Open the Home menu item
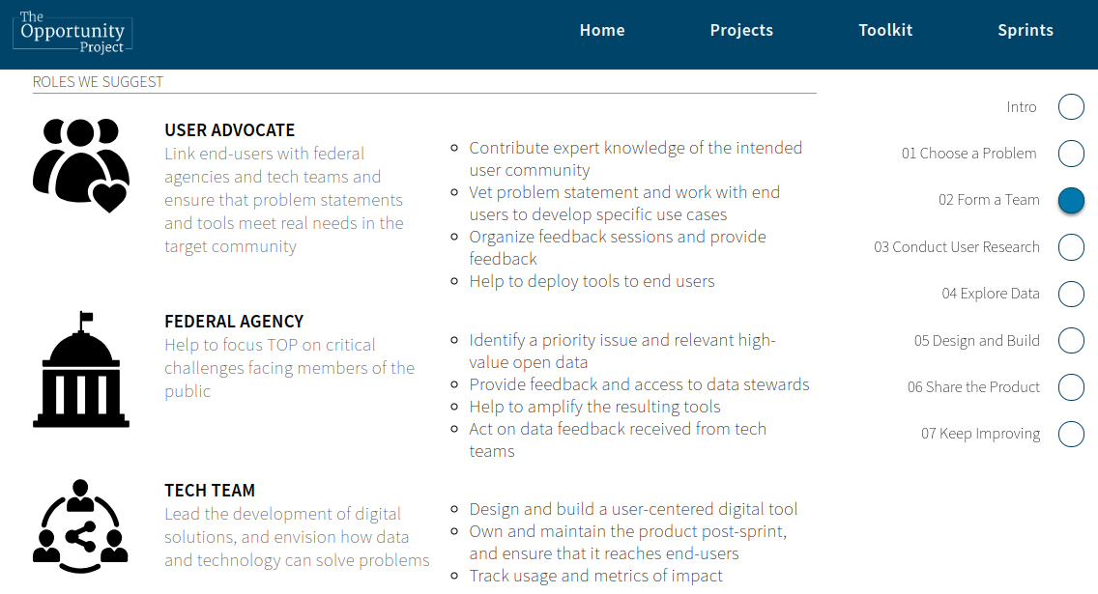 coord(602,30)
